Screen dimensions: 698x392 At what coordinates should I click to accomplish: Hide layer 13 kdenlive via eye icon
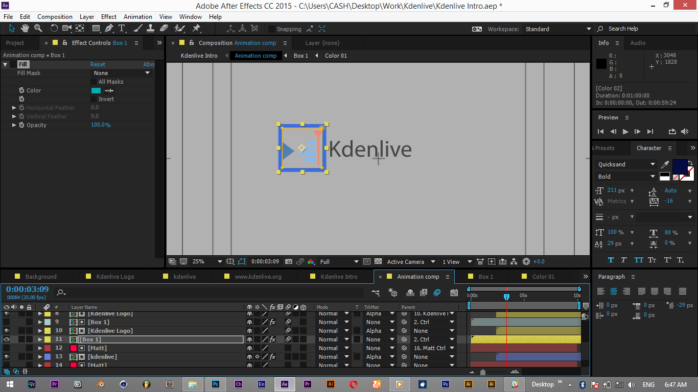(7, 357)
